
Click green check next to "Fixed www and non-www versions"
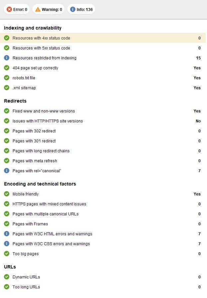tap(6, 111)
